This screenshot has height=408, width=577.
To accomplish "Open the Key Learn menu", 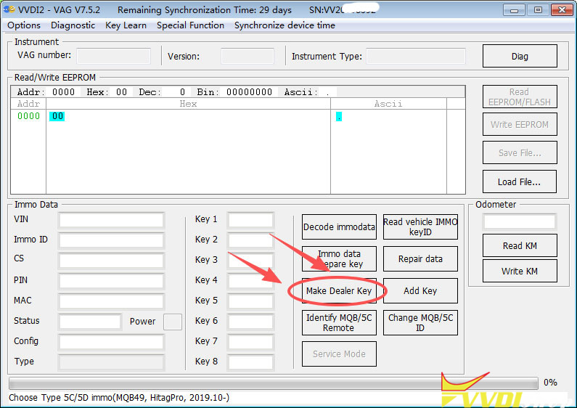I will tap(126, 25).
